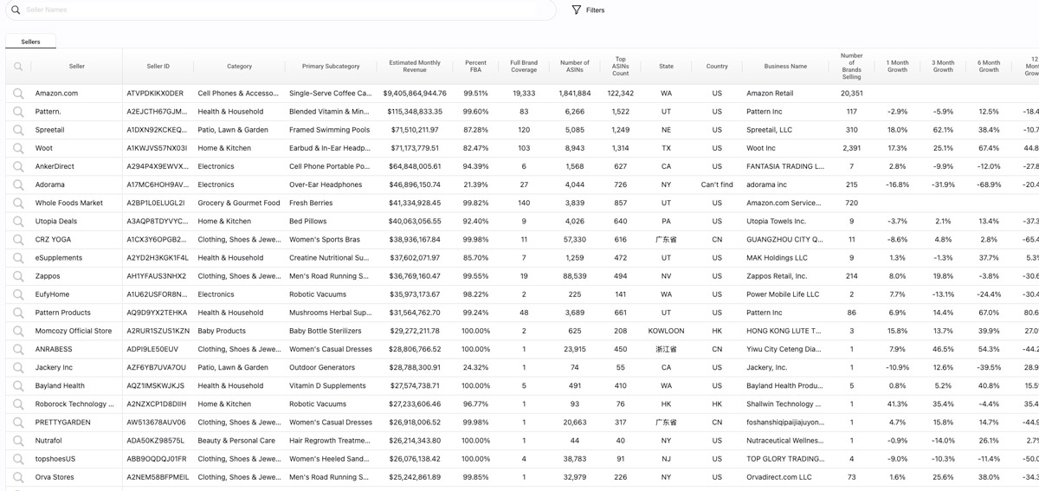
Task: Click seller ID ADA50KZ98575L
Action: (156, 441)
